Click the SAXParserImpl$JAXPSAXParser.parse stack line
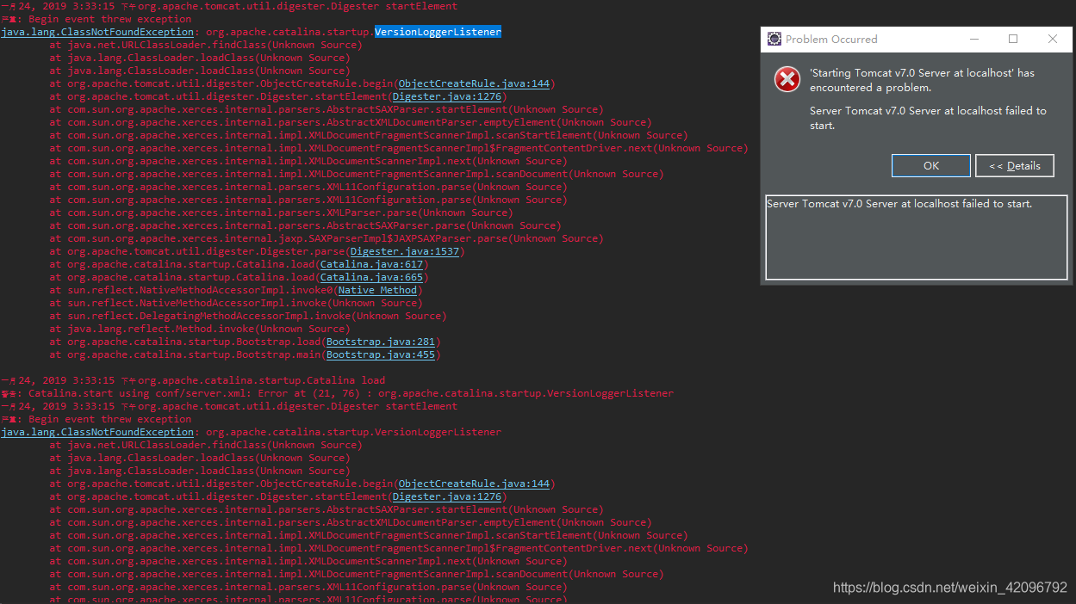The width and height of the screenshot is (1076, 604). point(327,238)
